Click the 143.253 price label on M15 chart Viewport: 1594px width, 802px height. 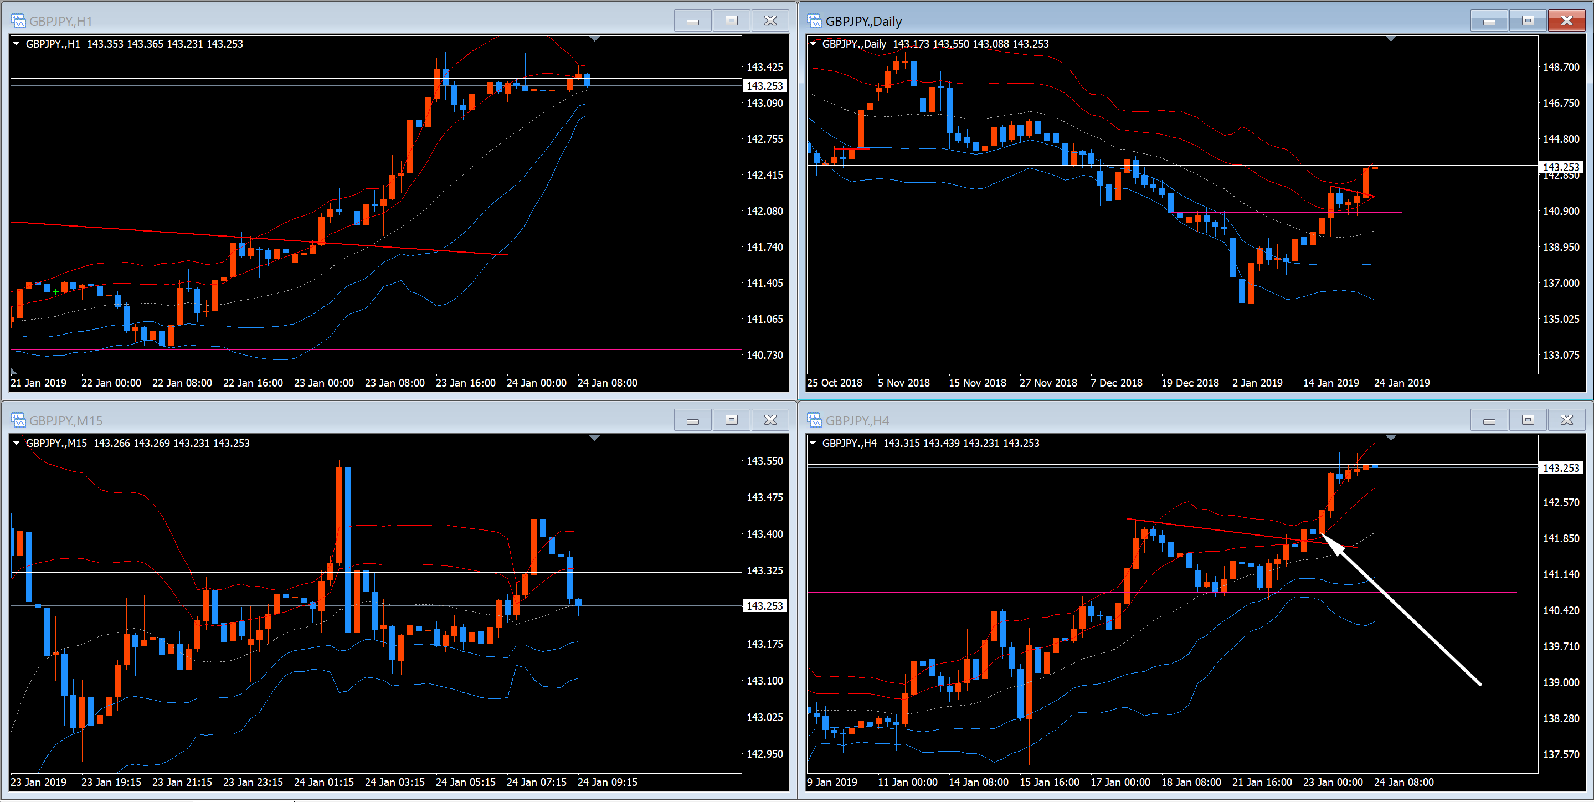pyautogui.click(x=764, y=606)
